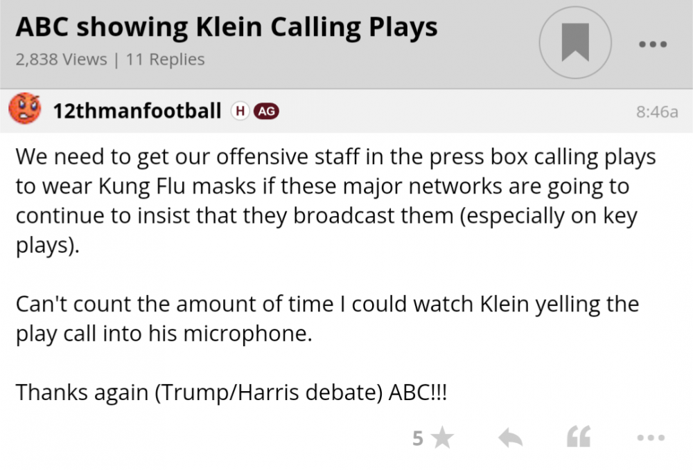
Task: Open the 12thmanfootball username profile
Action: click(x=137, y=111)
